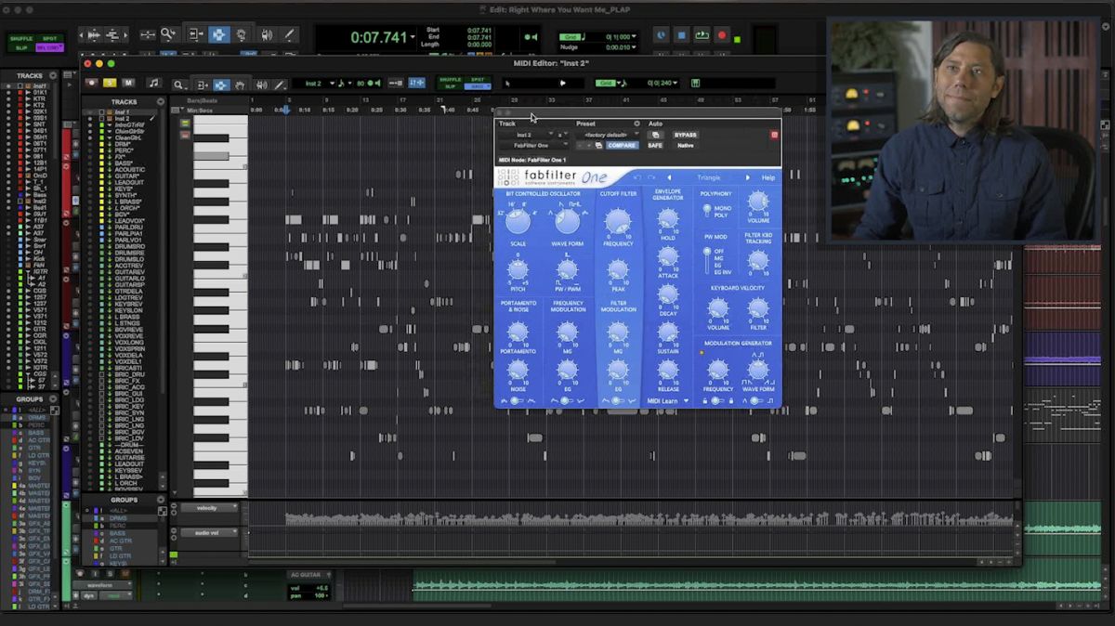
Task: Select the Grabber tool in the MIDI editor toolbar
Action: [238, 84]
